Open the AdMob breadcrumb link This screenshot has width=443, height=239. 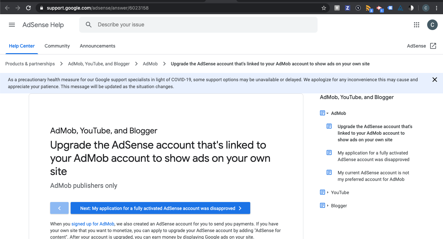[x=150, y=64]
